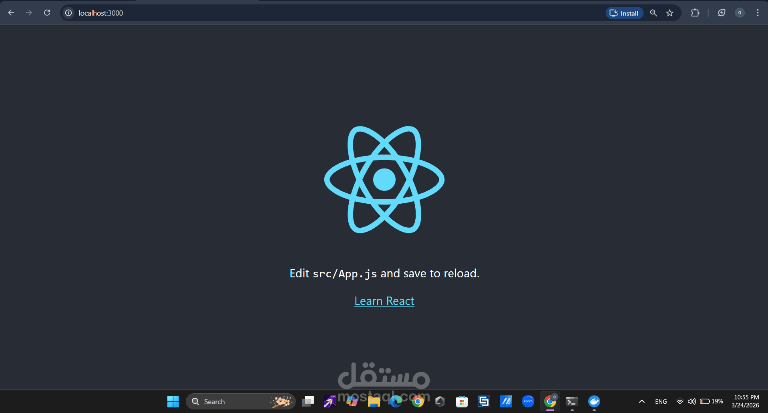Open Wi-Fi network settings in tray
The height and width of the screenshot is (413, 768).
(x=680, y=401)
